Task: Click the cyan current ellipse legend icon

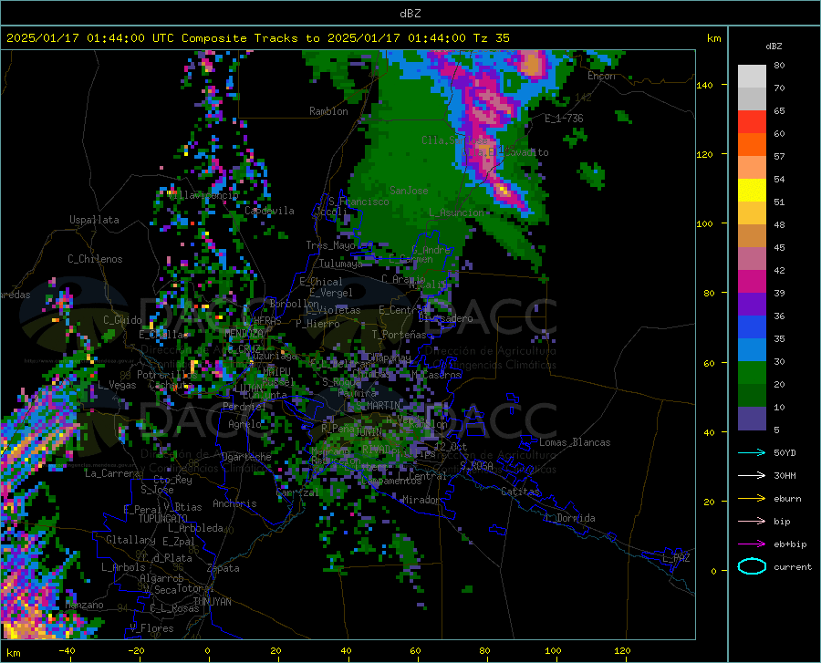Action: click(752, 566)
